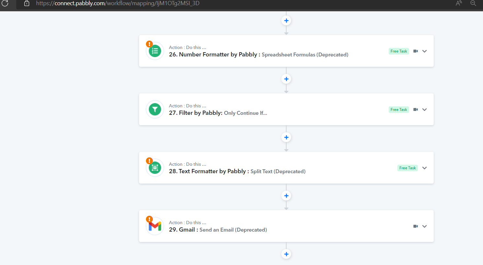Expand the Filter by Pabbly step chevron
Image resolution: width=483 pixels, height=265 pixels.
click(425, 110)
